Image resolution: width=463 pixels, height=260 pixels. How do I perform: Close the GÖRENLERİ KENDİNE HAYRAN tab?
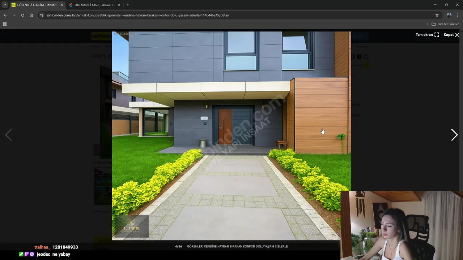point(61,5)
